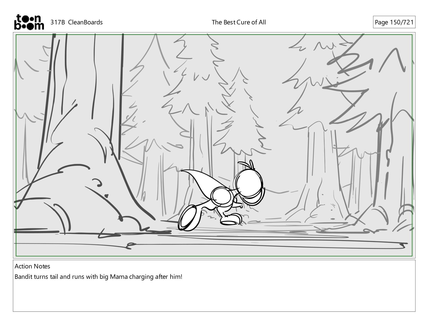Click the running character in the storyboard panel

(222, 196)
